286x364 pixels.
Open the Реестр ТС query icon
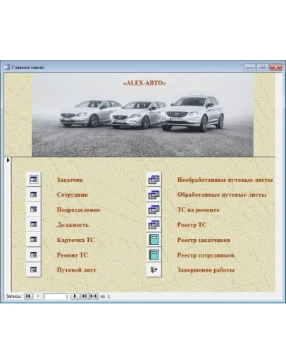tap(154, 224)
